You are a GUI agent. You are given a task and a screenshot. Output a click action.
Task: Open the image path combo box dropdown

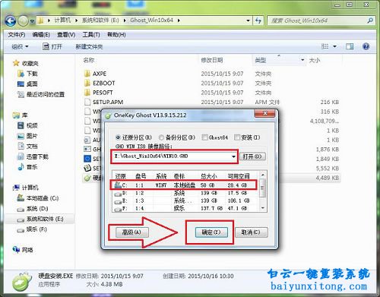pos(233,156)
